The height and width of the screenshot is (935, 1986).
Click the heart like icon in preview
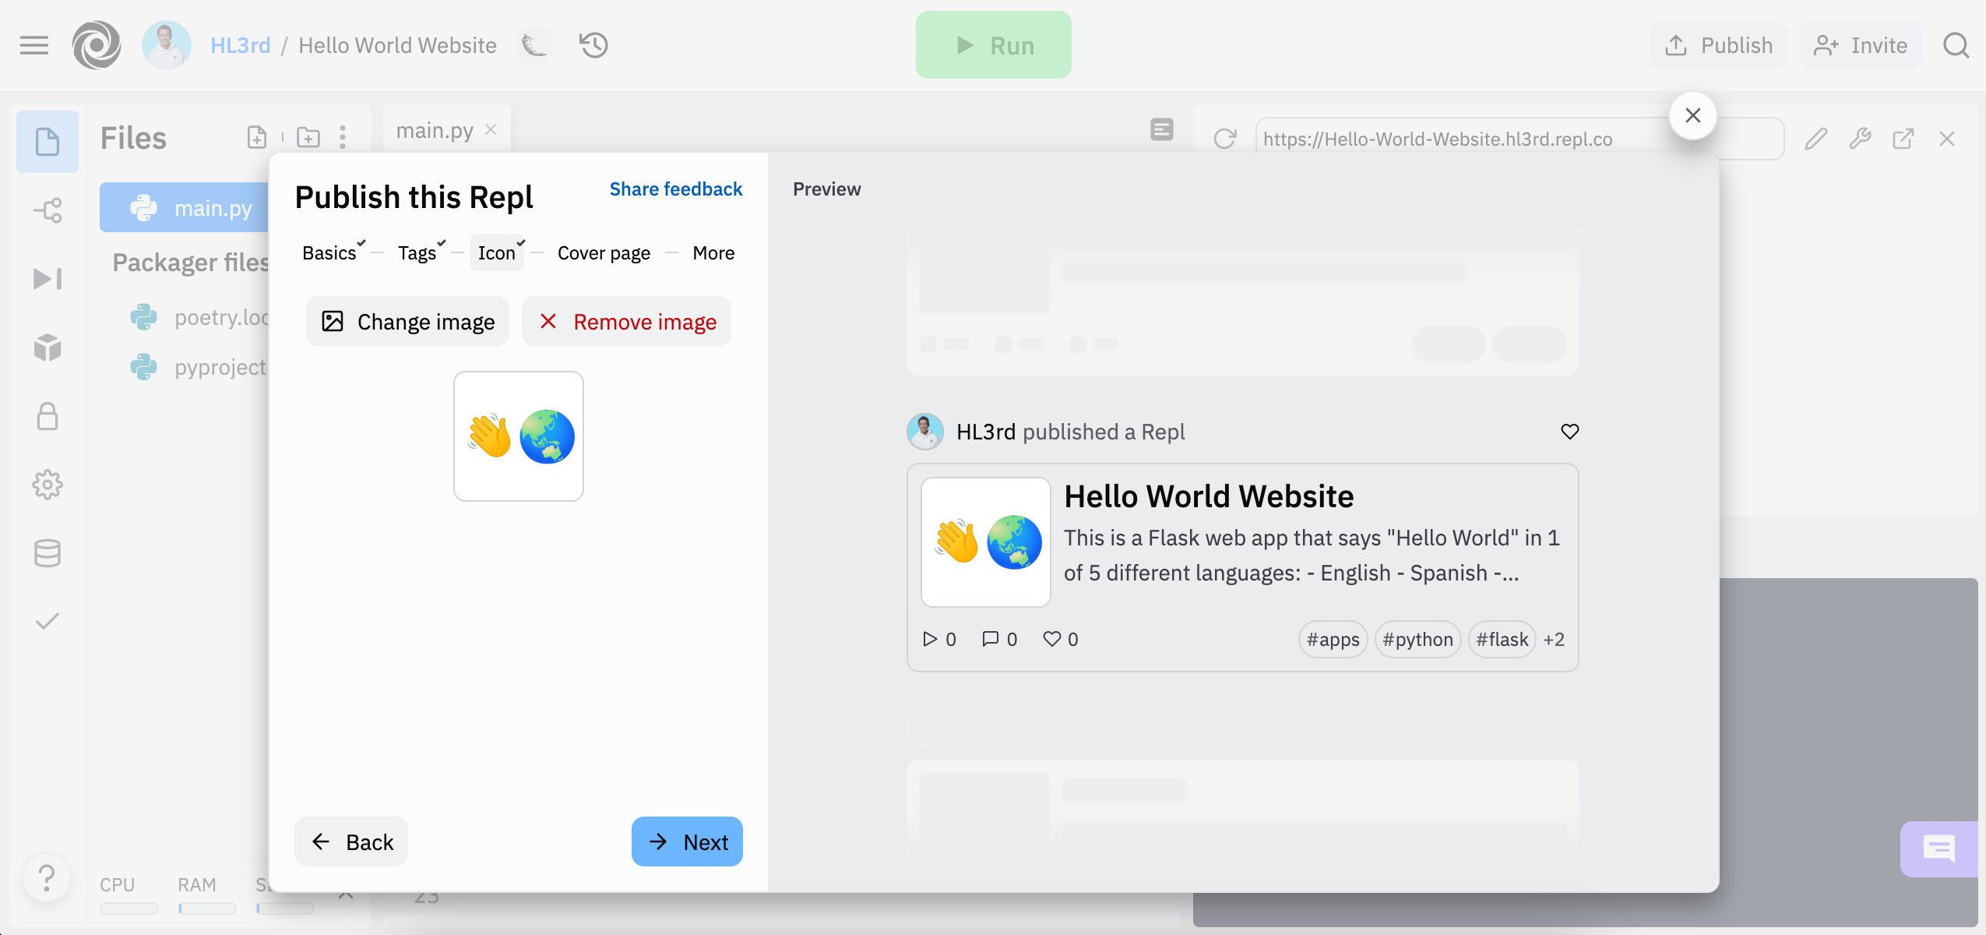(x=1569, y=431)
